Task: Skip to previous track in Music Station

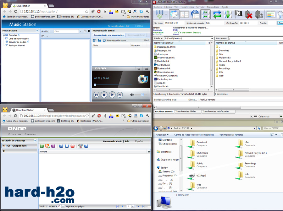Action: pos(97,95)
